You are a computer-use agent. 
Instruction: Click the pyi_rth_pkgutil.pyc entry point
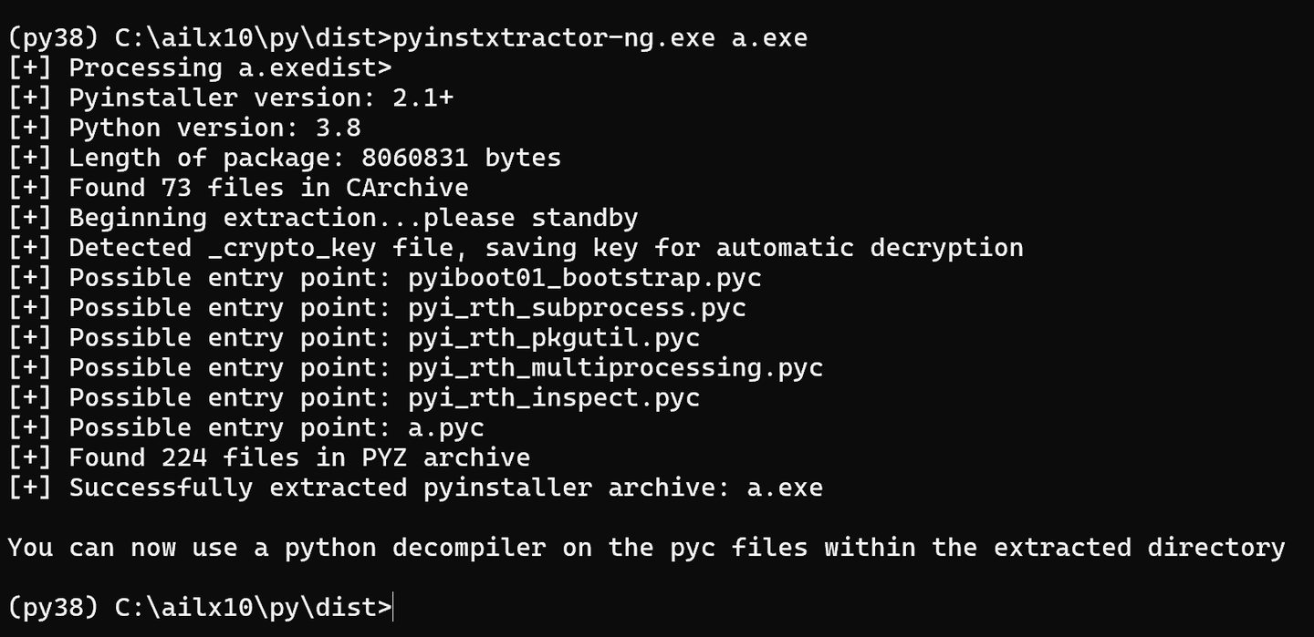click(554, 338)
